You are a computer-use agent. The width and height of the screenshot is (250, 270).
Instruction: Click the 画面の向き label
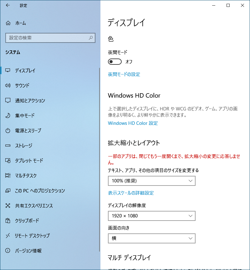pos(119,228)
